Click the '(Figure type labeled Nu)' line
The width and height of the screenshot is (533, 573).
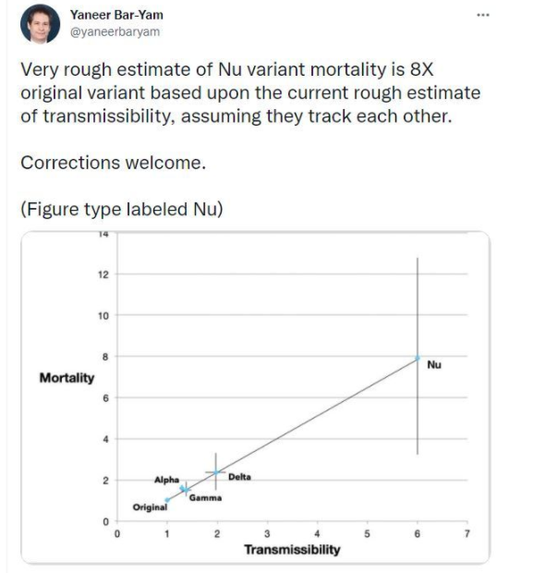tap(122, 210)
